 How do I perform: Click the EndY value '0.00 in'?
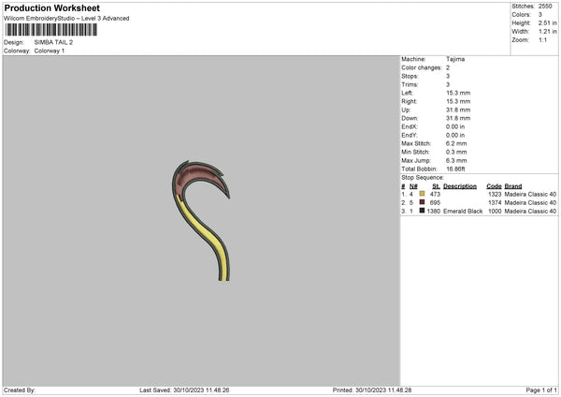455,135
